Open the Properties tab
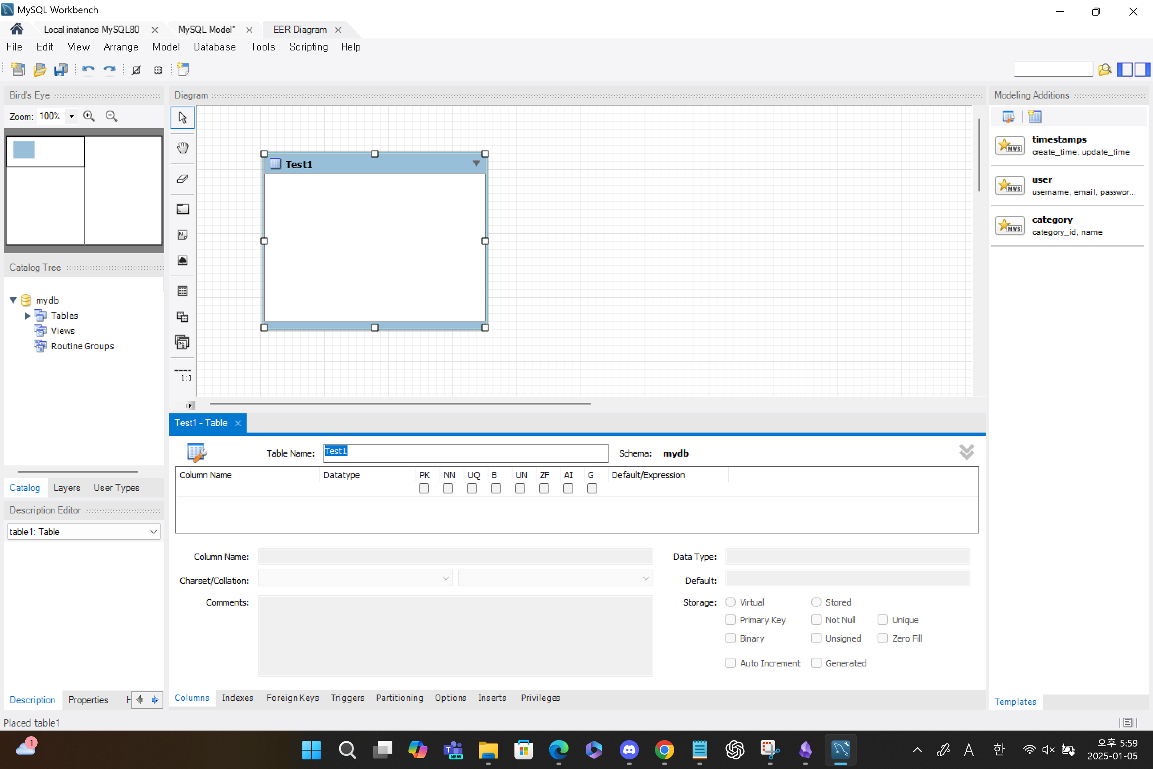1153x769 pixels. [88, 700]
